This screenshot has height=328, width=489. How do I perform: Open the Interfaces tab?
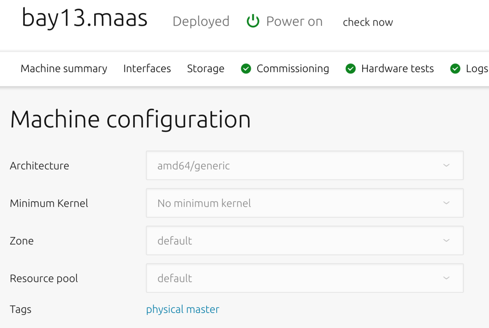point(147,69)
